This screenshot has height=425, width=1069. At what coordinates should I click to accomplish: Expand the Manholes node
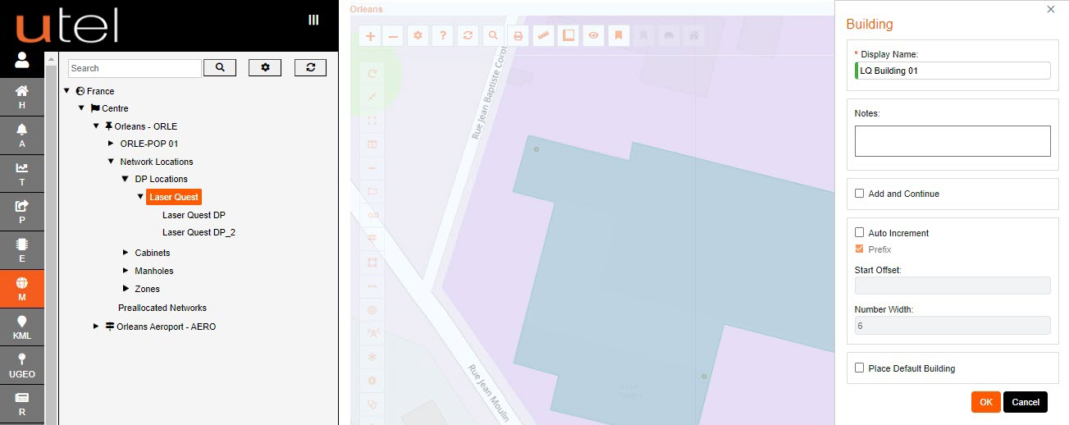[126, 271]
